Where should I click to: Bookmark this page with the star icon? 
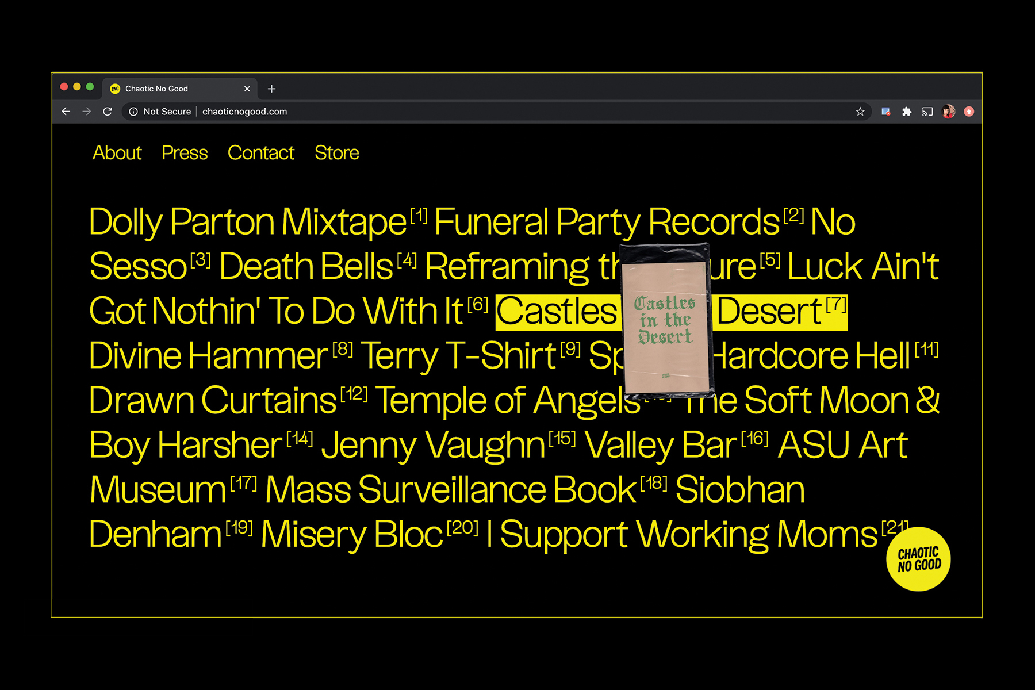click(860, 112)
